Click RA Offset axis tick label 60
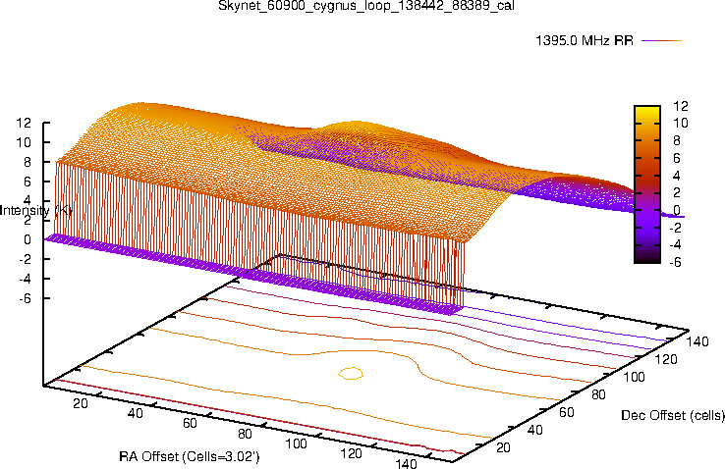725x469 pixels. [190, 423]
